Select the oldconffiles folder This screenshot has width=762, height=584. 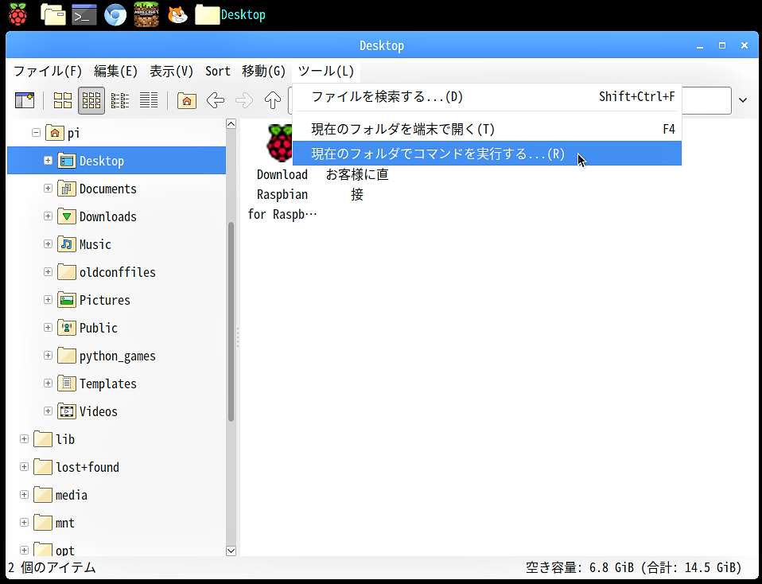pyautogui.click(x=107, y=272)
